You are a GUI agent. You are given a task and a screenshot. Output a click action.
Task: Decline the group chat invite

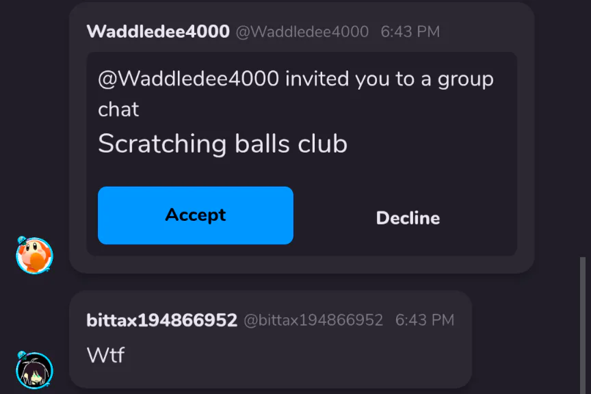pos(408,218)
